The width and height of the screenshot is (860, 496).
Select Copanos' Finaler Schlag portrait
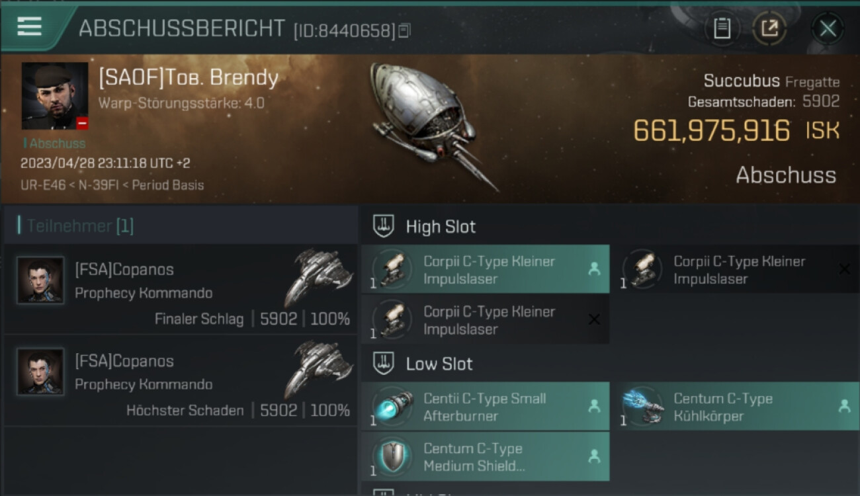tap(40, 280)
